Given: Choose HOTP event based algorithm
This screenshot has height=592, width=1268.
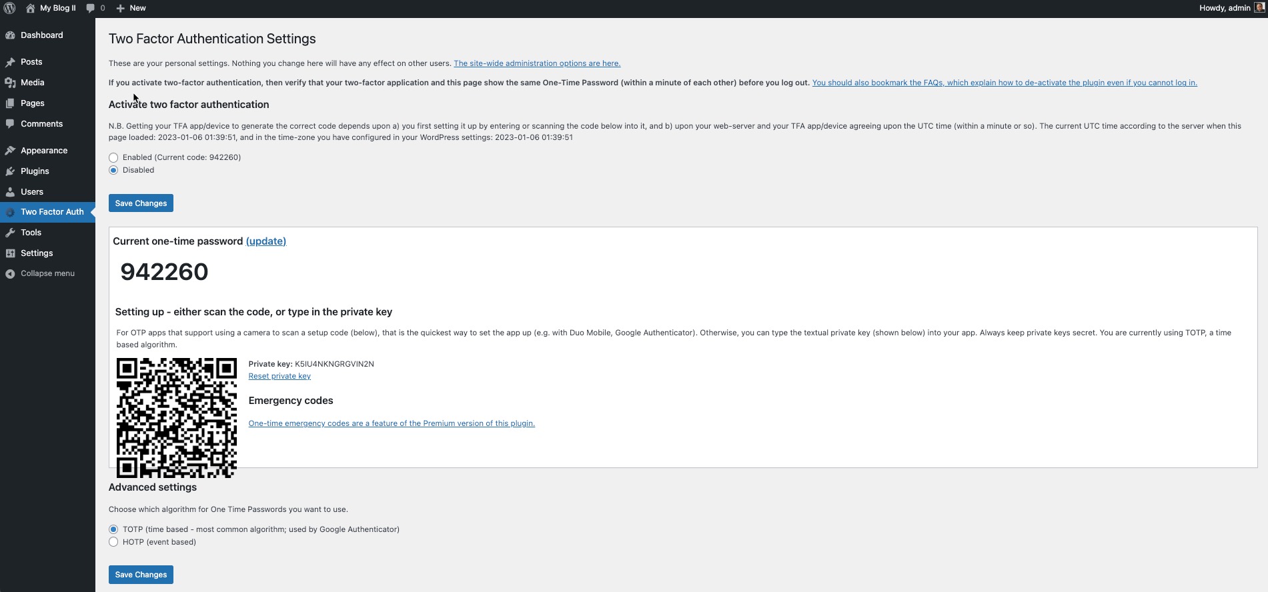Looking at the screenshot, I should 113,543.
